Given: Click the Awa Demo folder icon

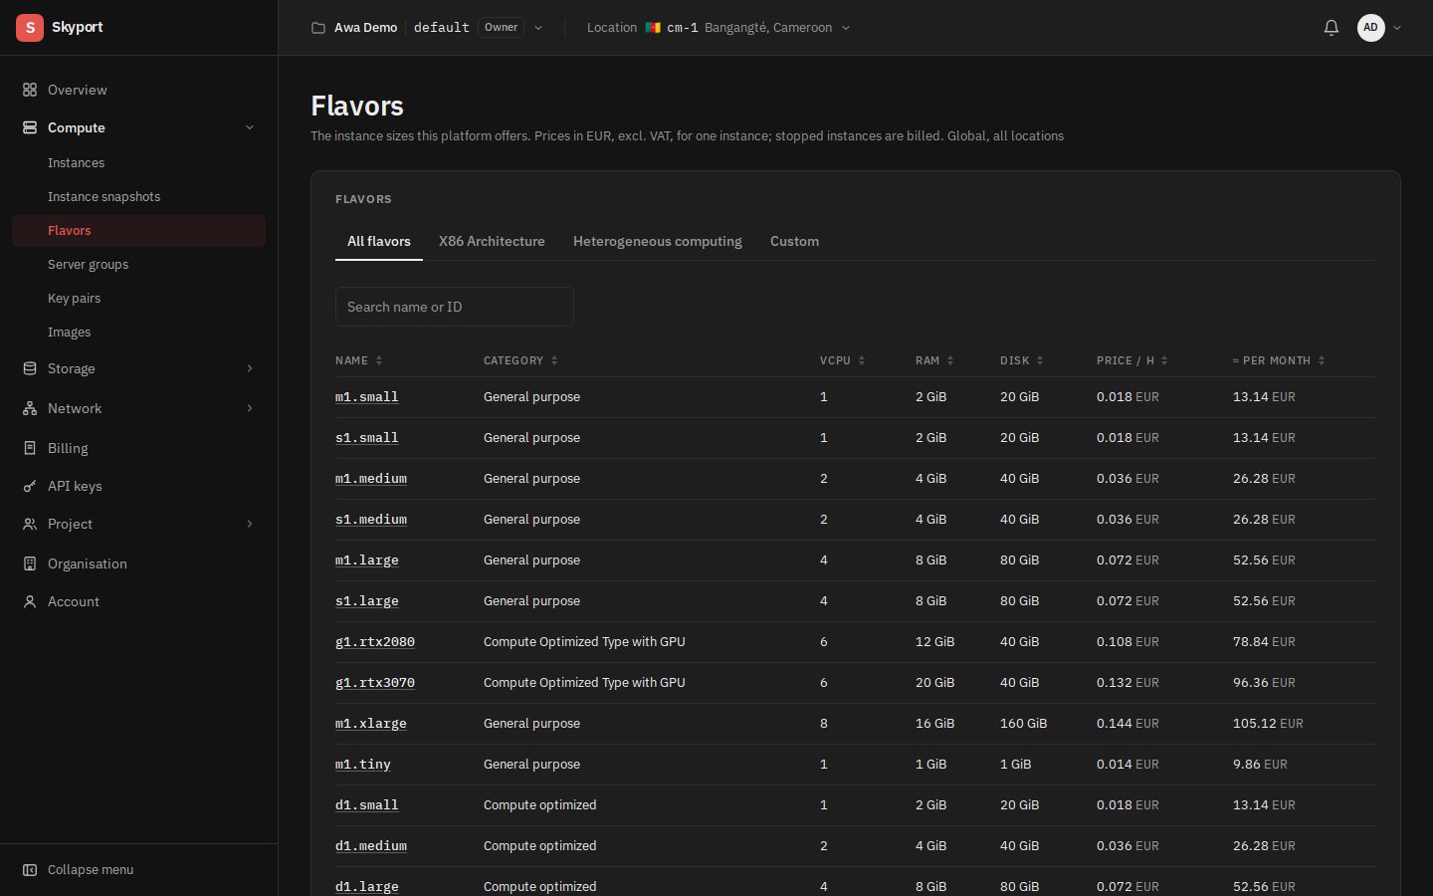Looking at the screenshot, I should (x=318, y=28).
